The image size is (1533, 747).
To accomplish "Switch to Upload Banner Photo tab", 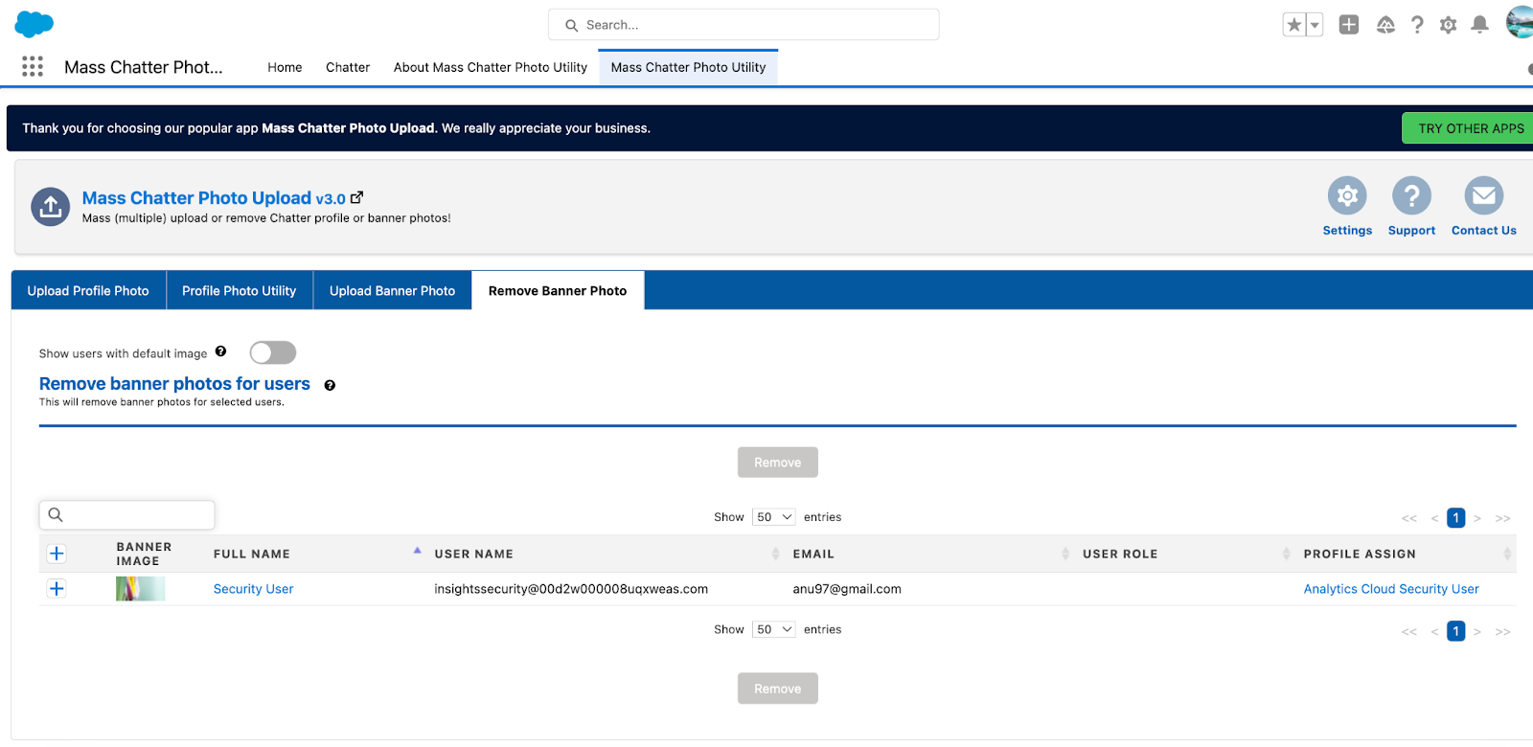I will [393, 290].
